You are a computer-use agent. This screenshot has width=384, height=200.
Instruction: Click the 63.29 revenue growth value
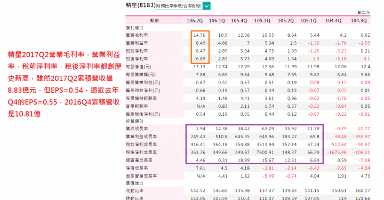point(268,129)
